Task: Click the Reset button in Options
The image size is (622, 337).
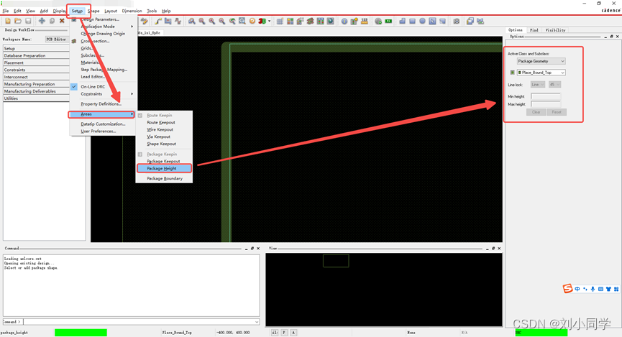Action: [x=557, y=112]
